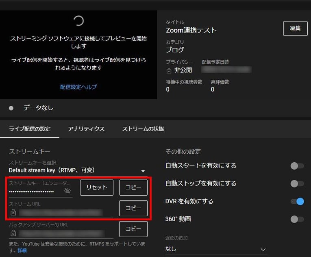Viewport: 311px width, 257px height.
Task: Enable the 自動ストップ toggle
Action: [297, 183]
